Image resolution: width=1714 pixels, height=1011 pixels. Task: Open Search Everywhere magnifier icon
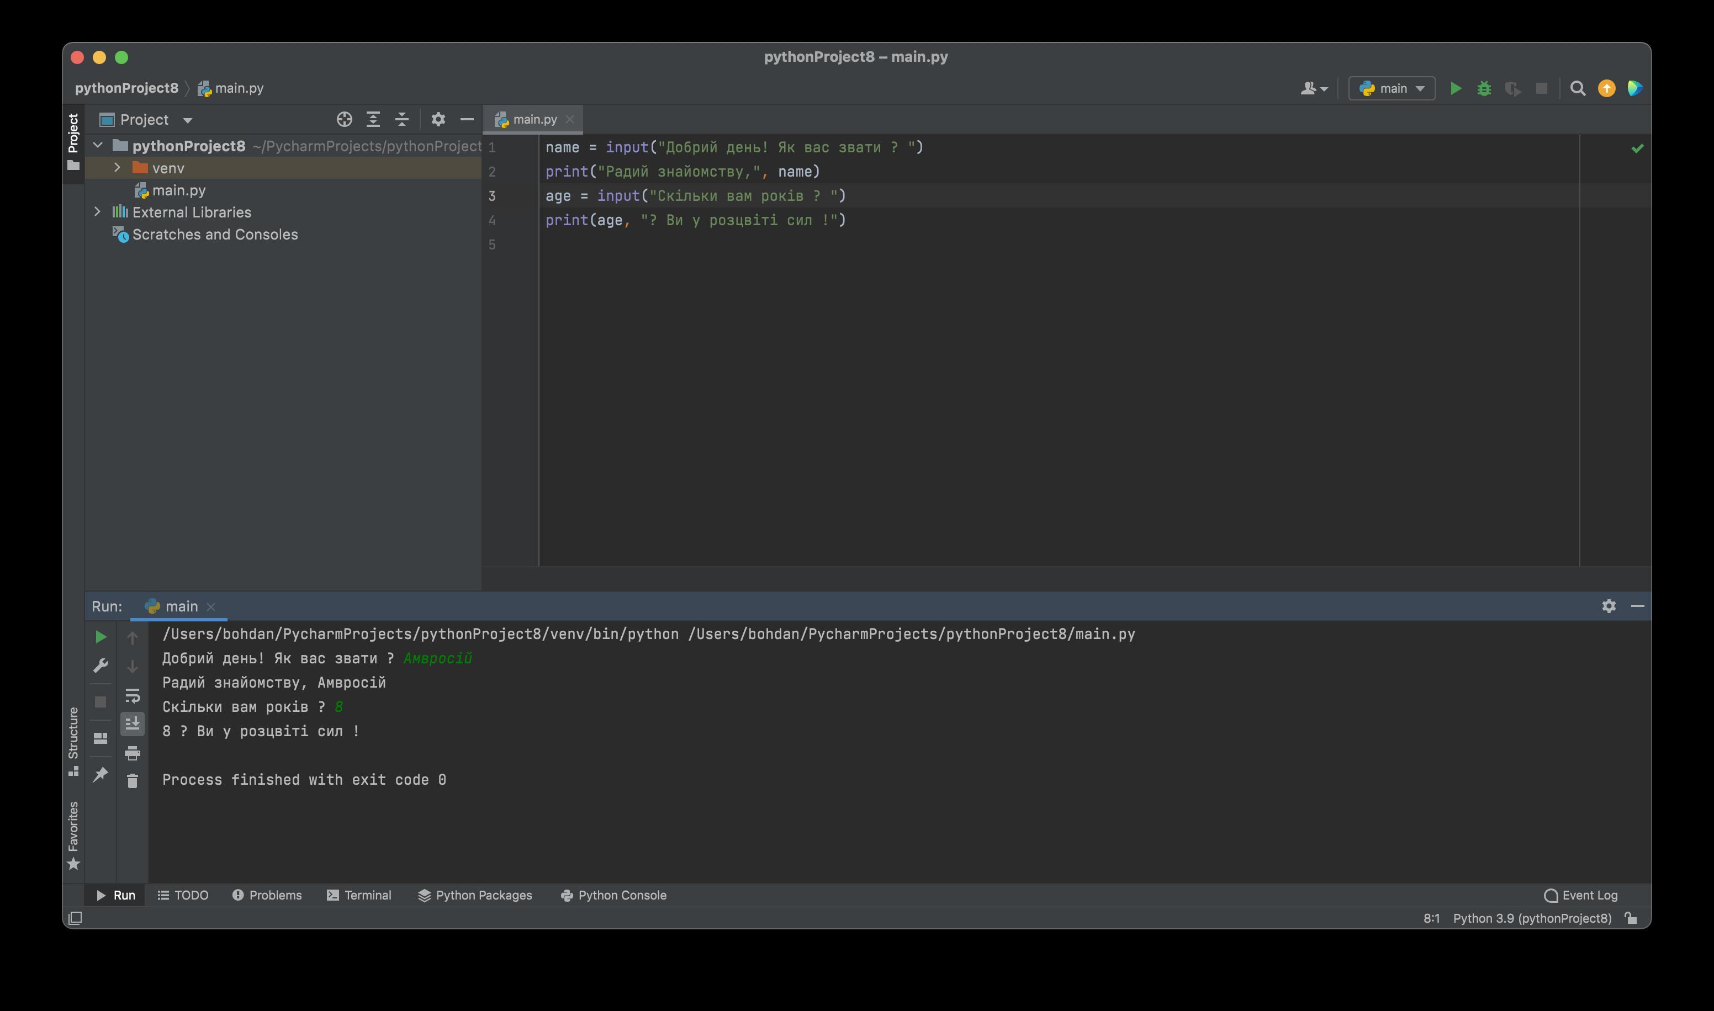1577,88
